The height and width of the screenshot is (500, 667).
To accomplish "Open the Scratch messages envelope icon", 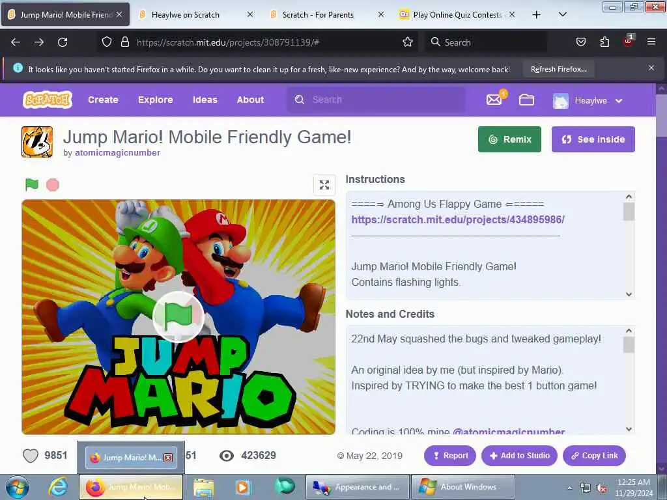I will pyautogui.click(x=494, y=100).
